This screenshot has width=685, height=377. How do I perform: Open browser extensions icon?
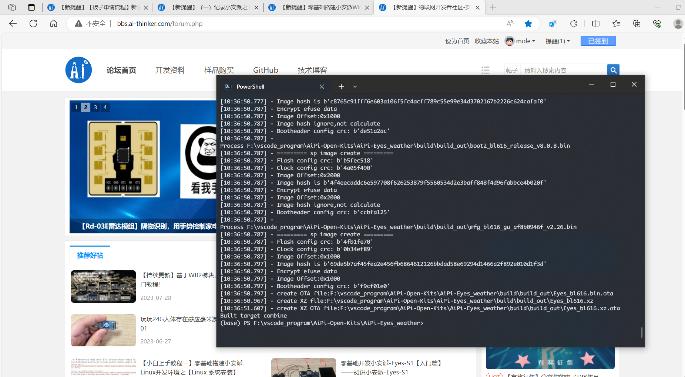573,24
